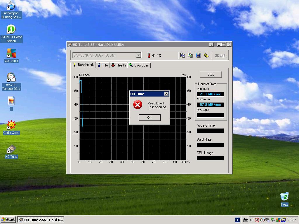Click the minimize-to-tray arrow button
Screen dimensions: 299x224
(x=211, y=45)
